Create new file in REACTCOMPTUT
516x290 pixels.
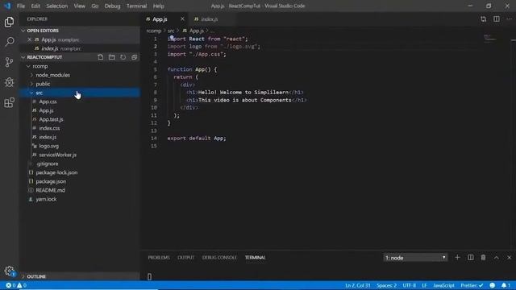pyautogui.click(x=100, y=57)
